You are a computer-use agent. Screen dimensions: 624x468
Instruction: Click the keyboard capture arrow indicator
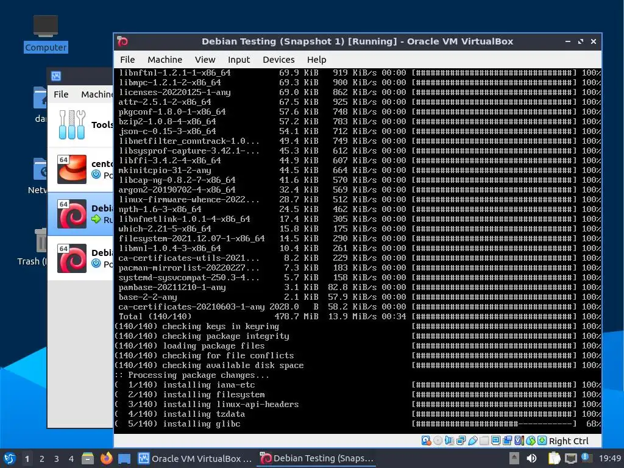pos(542,441)
